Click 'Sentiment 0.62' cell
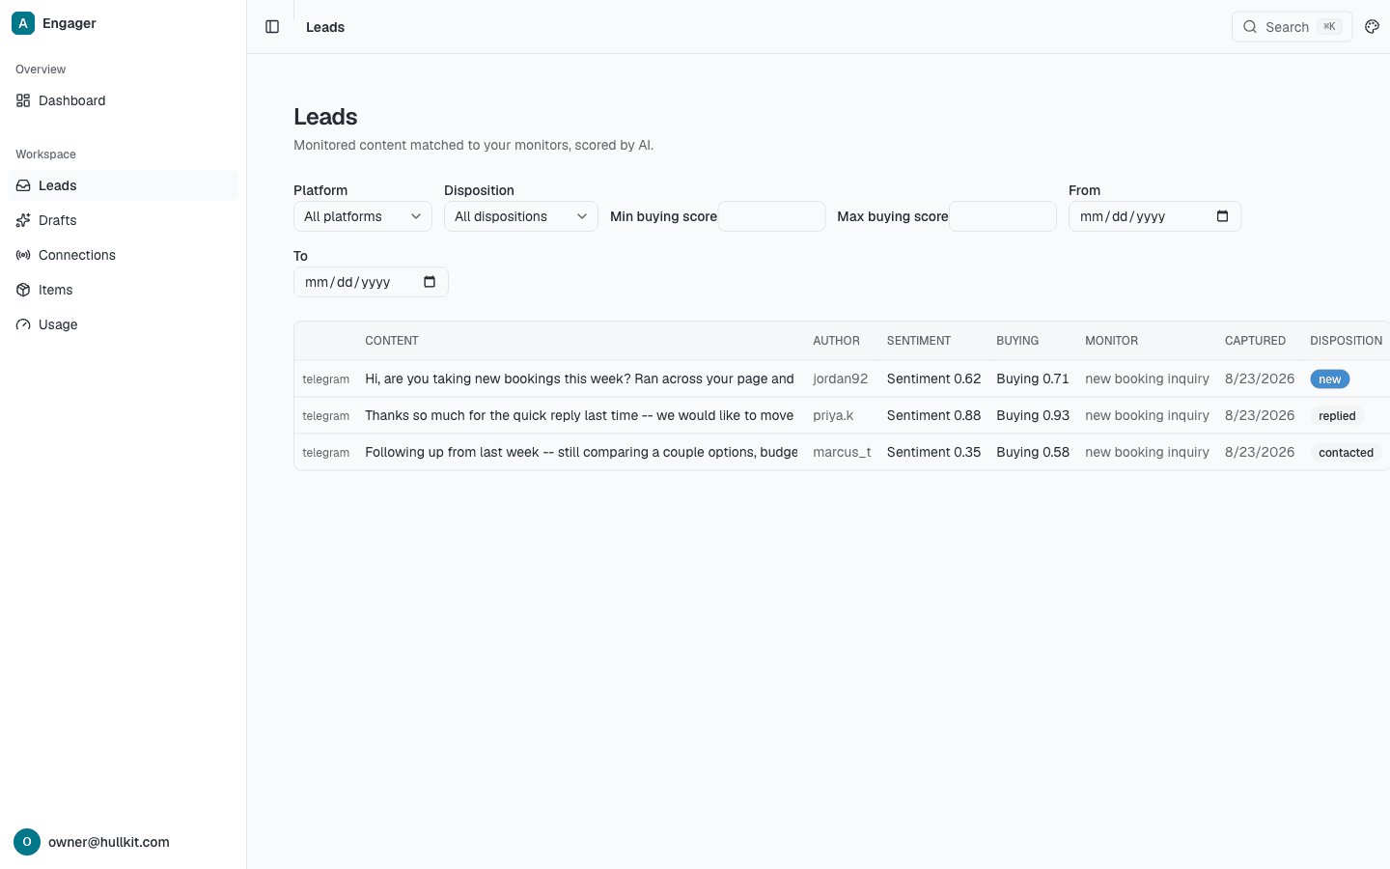The image size is (1390, 869). [x=933, y=378]
